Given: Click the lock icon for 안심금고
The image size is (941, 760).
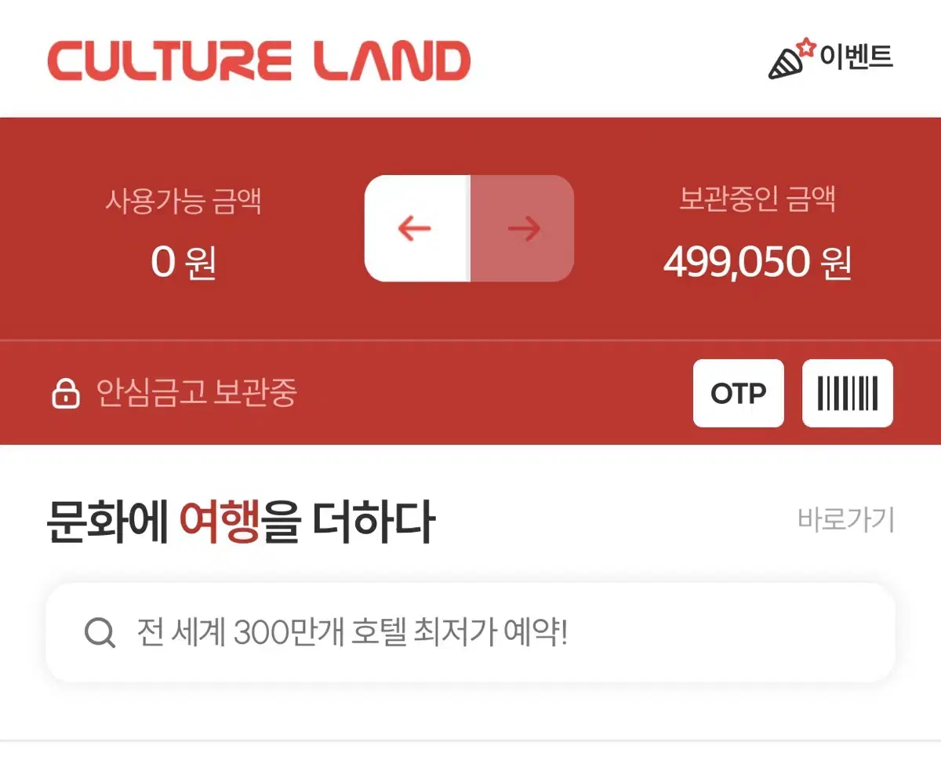Looking at the screenshot, I should click(x=66, y=393).
